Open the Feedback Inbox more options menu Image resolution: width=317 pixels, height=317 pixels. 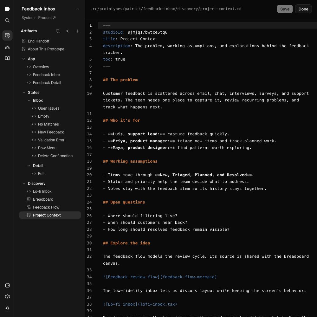click(77, 9)
